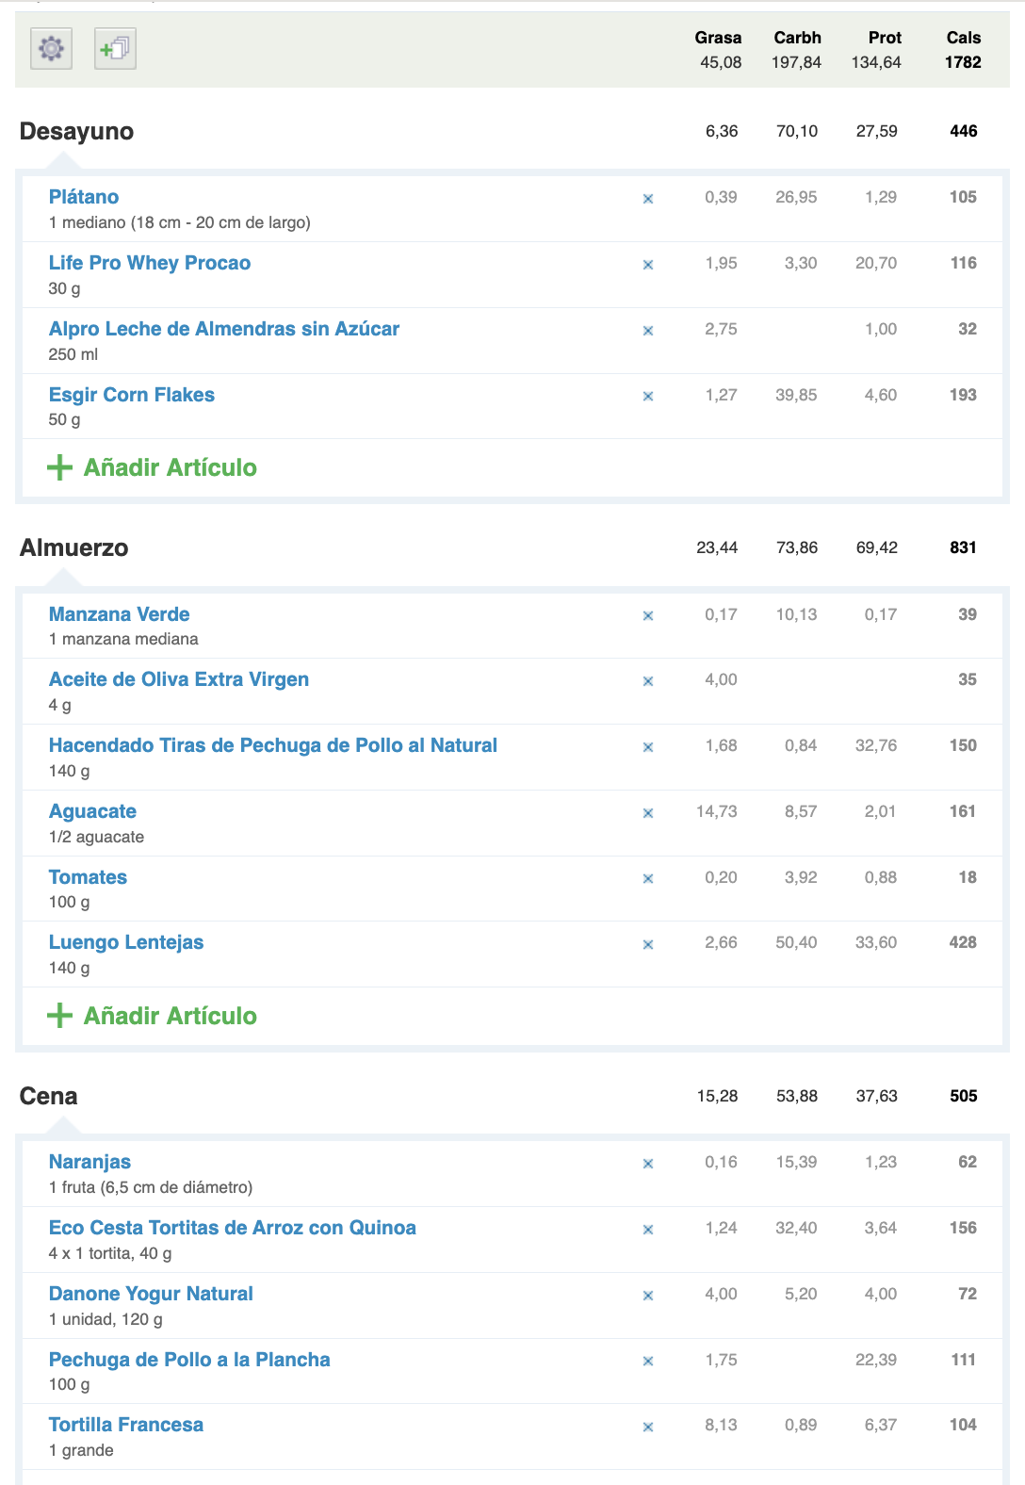Viewport: 1025px width, 1485px height.
Task: Collapse the Desayuno meal section
Action: (76, 131)
